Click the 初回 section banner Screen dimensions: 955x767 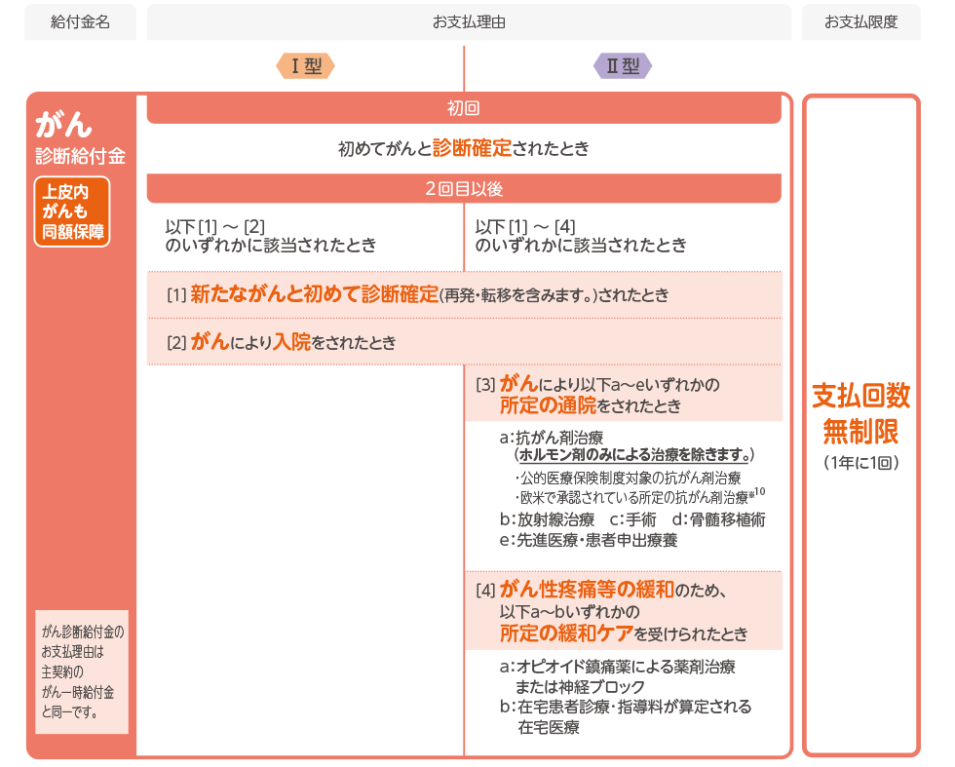coord(464,108)
